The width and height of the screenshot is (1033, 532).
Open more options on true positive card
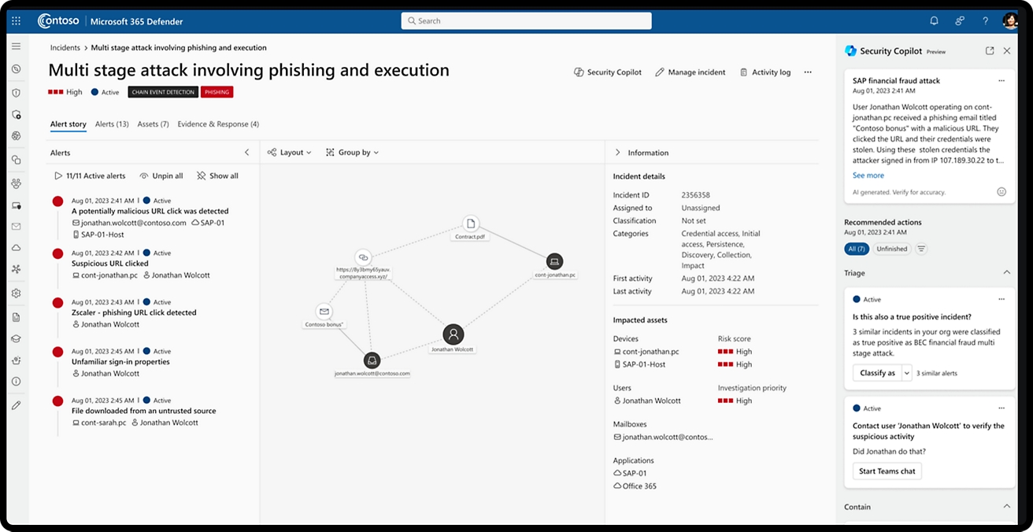coord(1002,299)
